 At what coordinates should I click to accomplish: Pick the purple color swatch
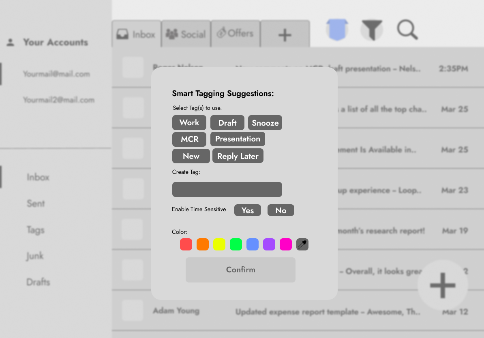pos(269,244)
